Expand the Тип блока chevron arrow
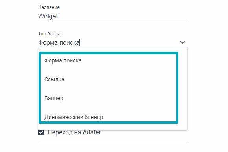The image size is (228, 152). 182,42
